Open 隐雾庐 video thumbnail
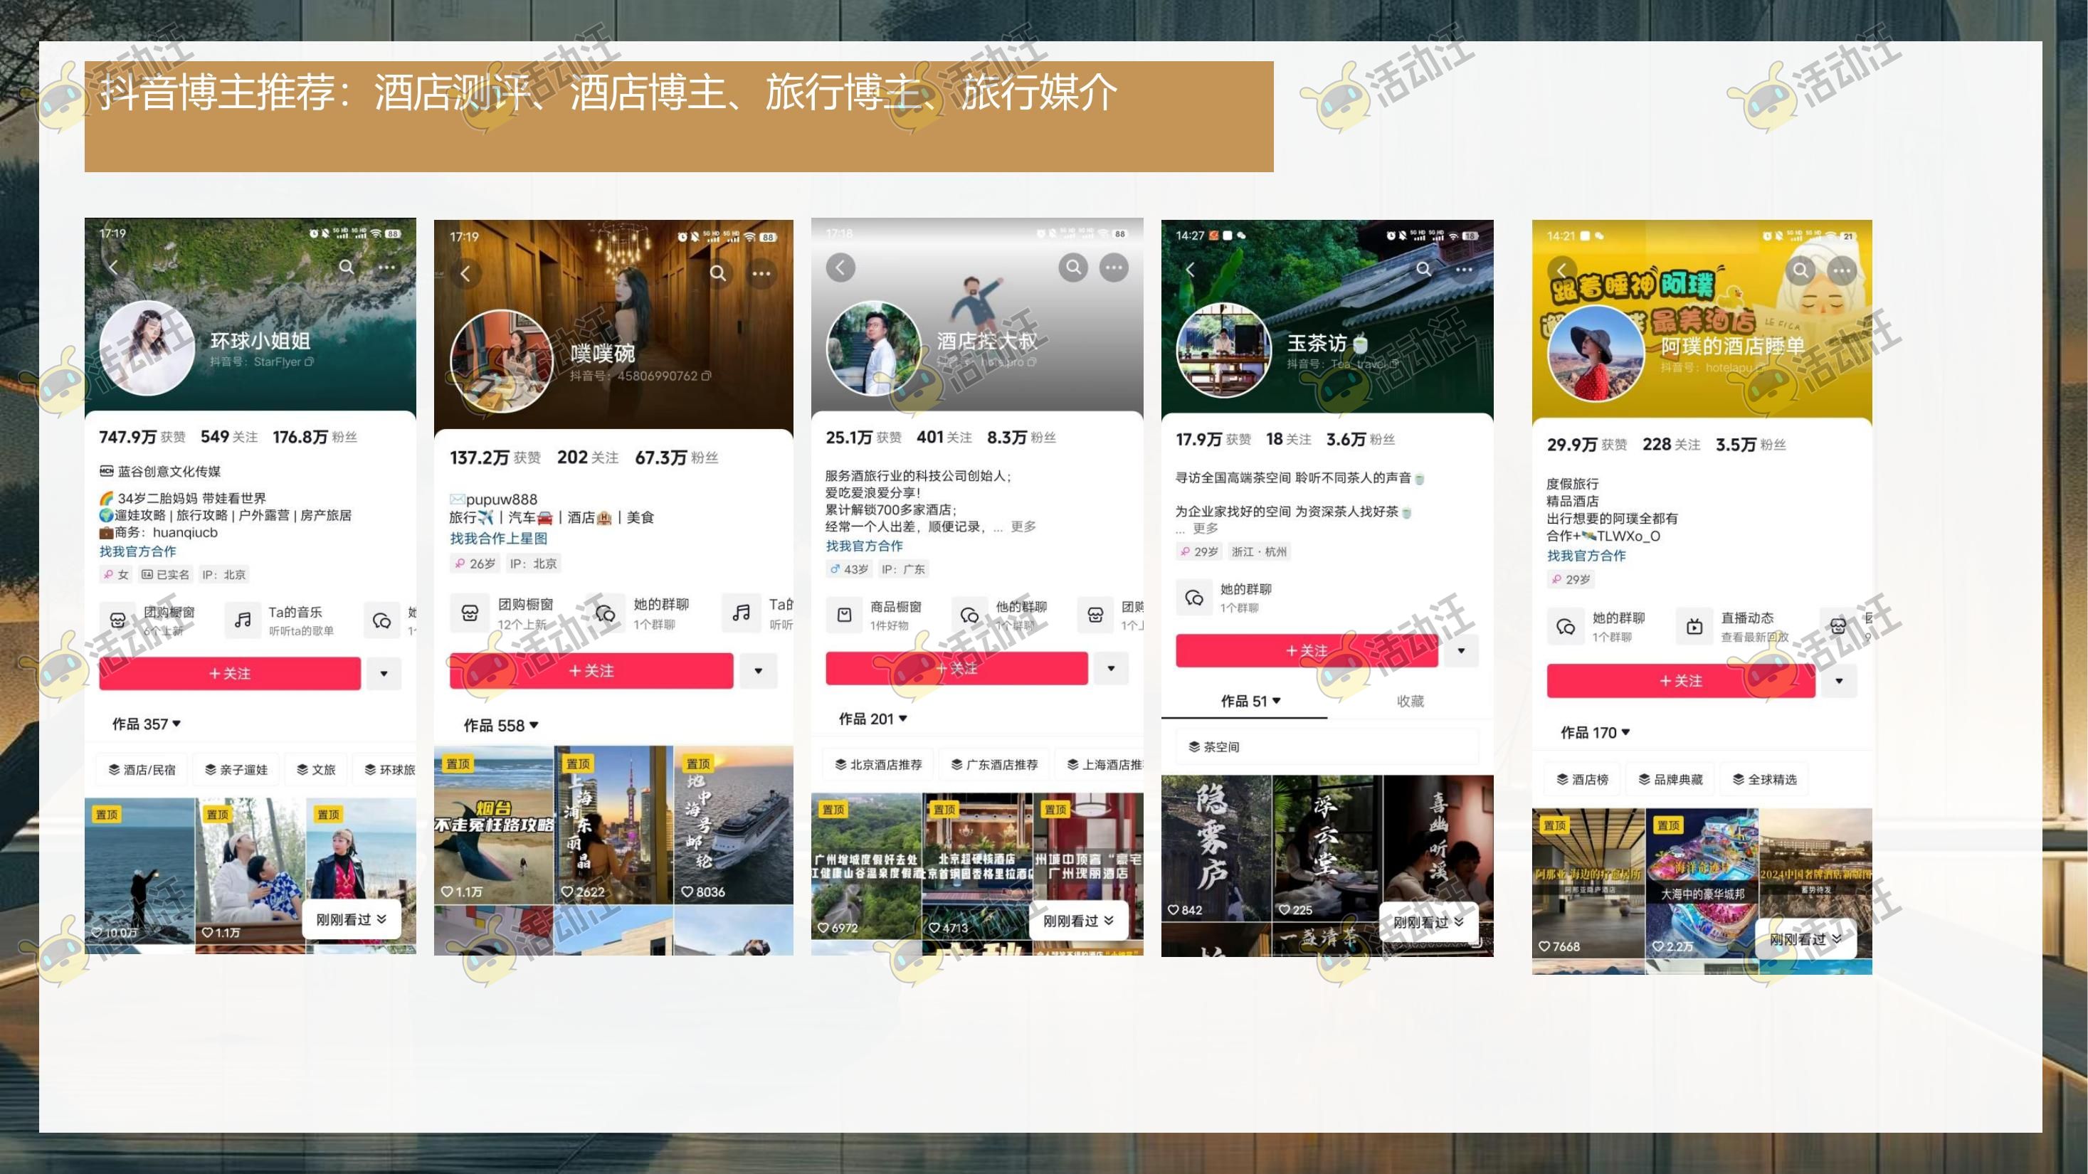2088x1174 pixels. (x=1216, y=847)
